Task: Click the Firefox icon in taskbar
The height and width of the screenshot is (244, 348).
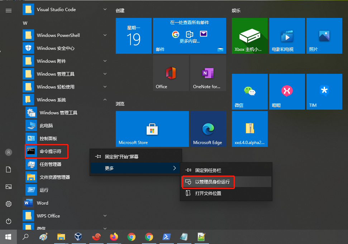Action: pos(114,236)
